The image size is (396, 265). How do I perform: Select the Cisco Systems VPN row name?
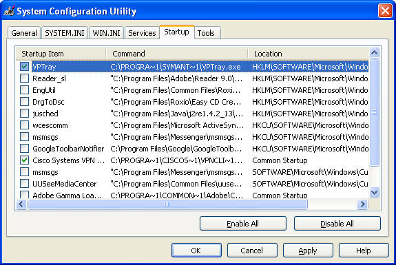68,160
